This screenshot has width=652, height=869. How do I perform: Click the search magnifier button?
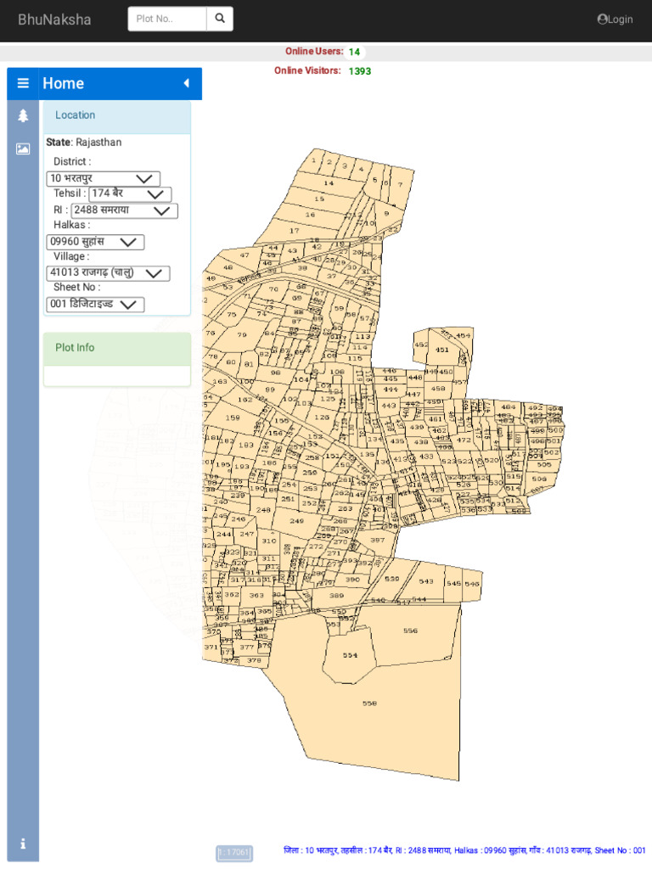coord(220,19)
